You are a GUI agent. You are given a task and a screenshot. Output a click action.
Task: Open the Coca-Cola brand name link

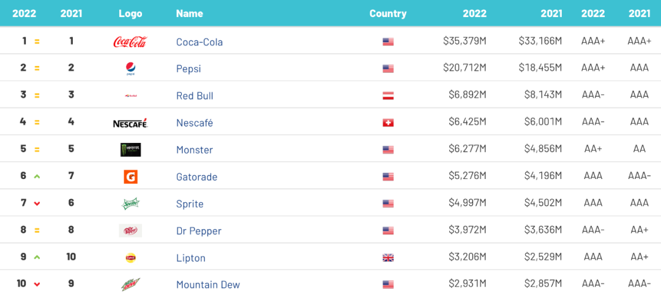200,42
